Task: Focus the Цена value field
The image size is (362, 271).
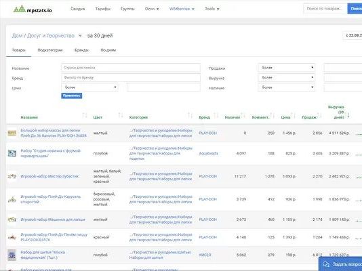Action: tap(163, 87)
